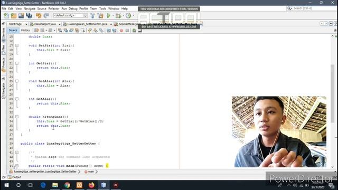
Task: Click the editor vertical scrollbar thumb
Action: (x=332, y=94)
